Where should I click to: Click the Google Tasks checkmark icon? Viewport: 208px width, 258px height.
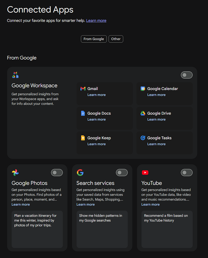tap(143, 138)
